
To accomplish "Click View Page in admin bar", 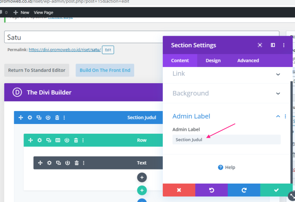I will (43, 13).
